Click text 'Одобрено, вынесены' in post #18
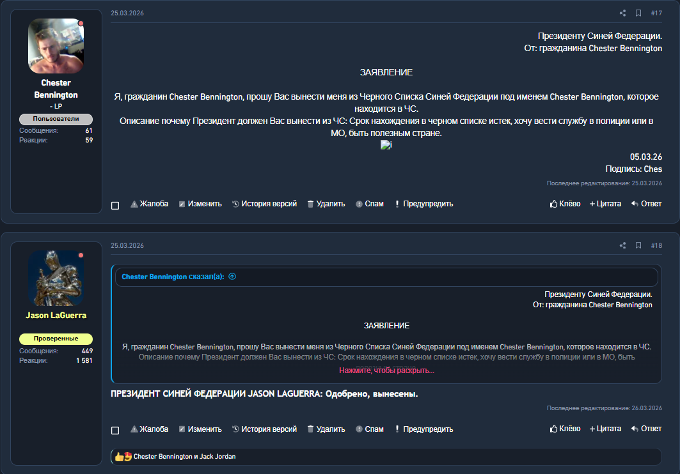This screenshot has width=680, height=474. (x=371, y=394)
